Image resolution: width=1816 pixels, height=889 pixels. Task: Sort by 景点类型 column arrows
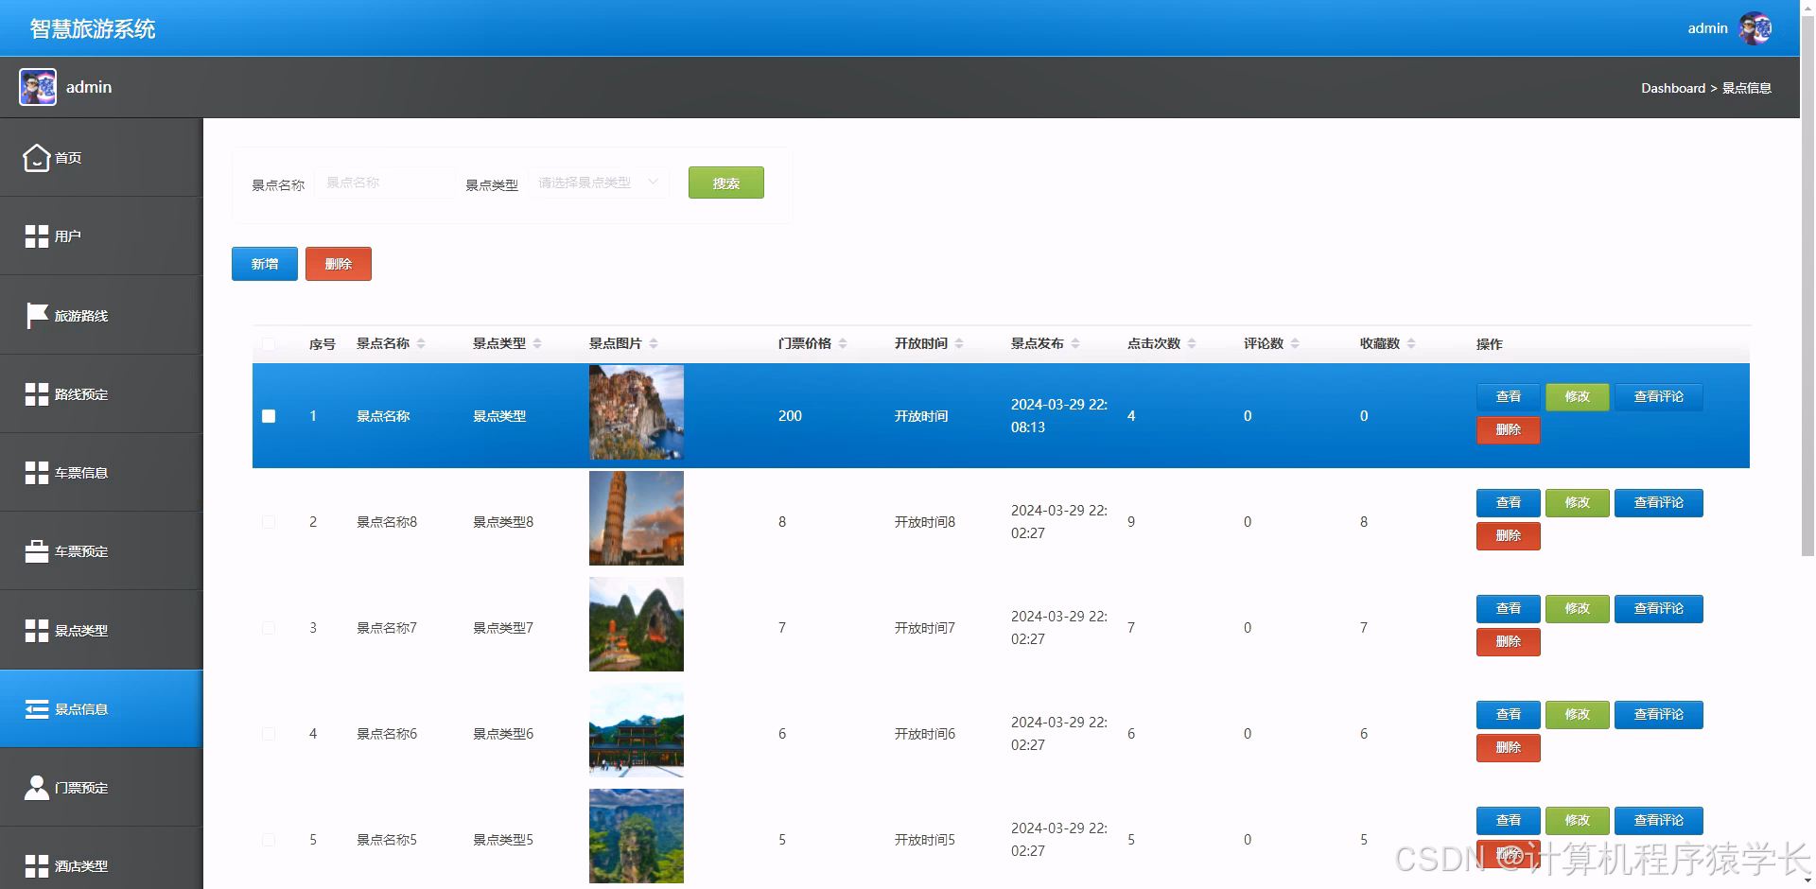537,343
